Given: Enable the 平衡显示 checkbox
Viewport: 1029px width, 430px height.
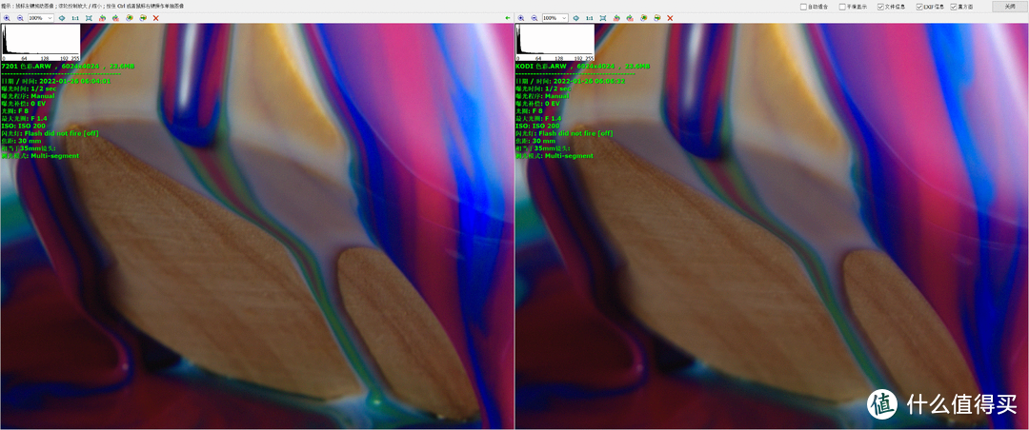Looking at the screenshot, I should pyautogui.click(x=842, y=7).
